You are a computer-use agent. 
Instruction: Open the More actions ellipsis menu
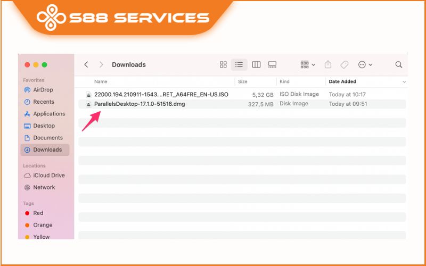click(365, 64)
